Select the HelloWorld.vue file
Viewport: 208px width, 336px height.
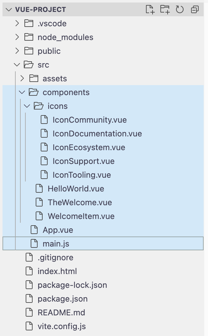pos(76,189)
